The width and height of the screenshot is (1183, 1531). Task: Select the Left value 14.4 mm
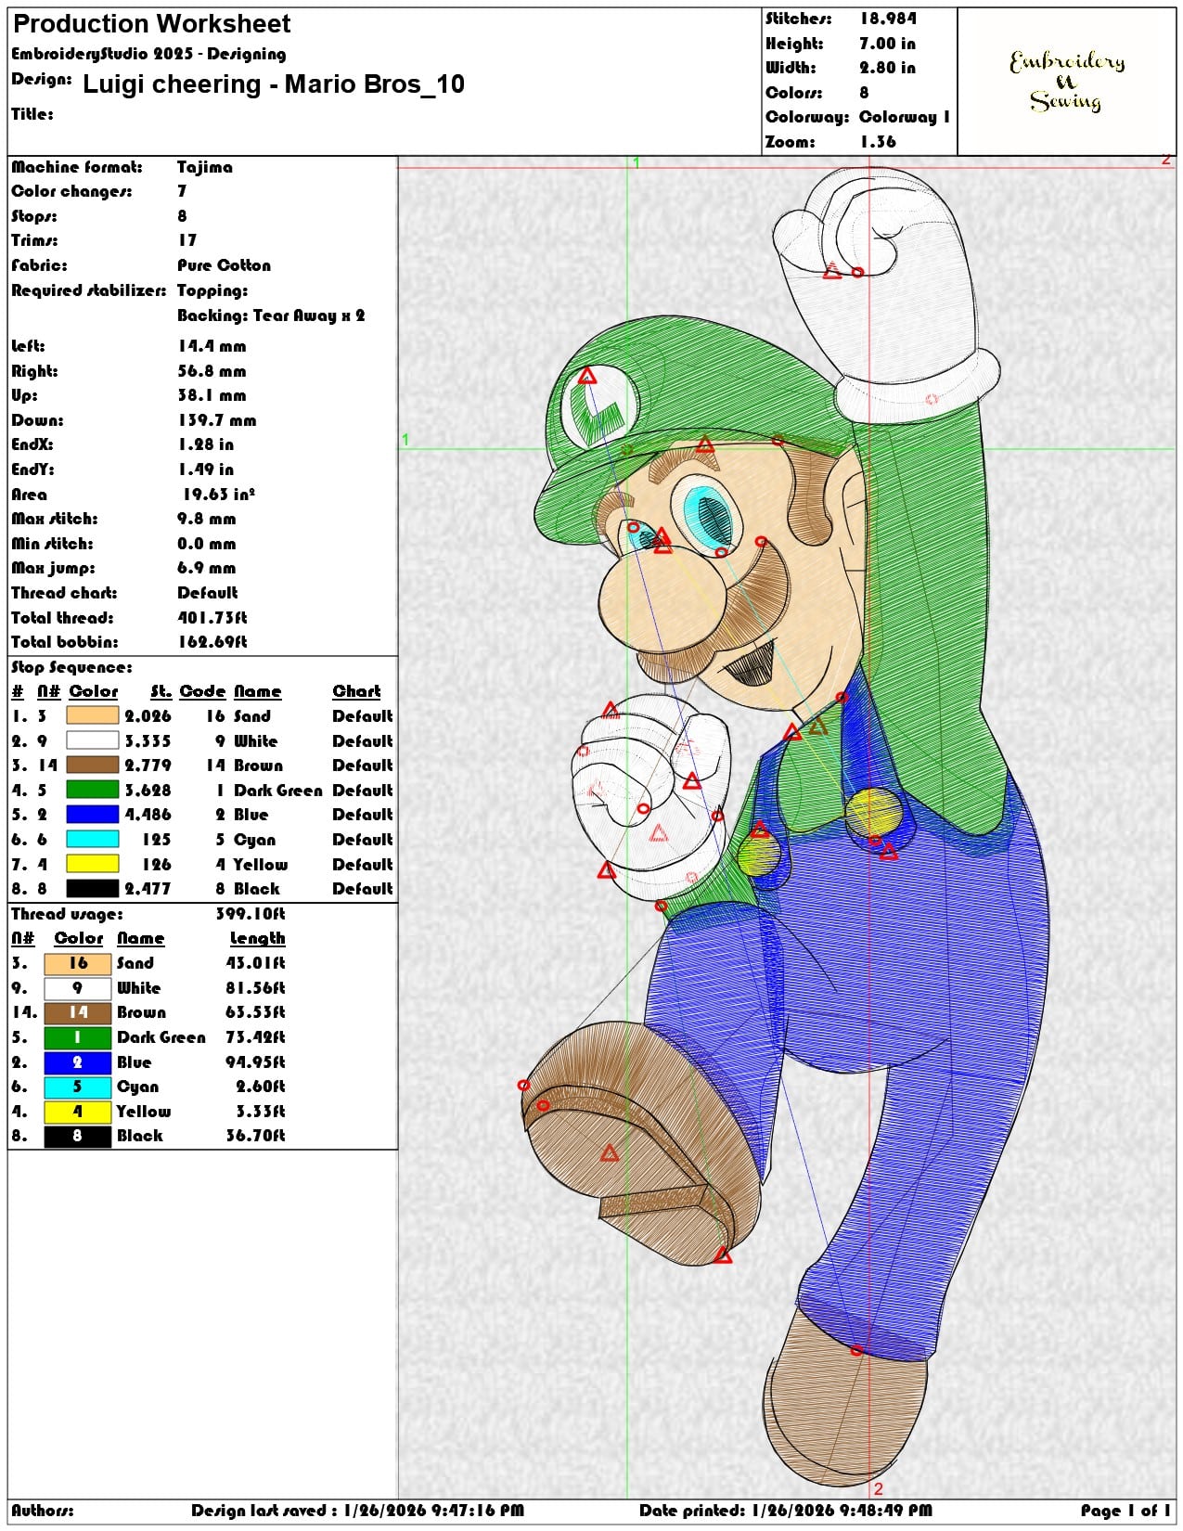(212, 346)
